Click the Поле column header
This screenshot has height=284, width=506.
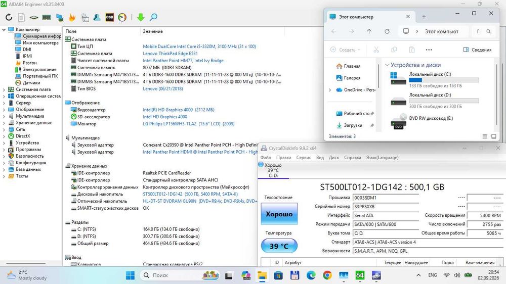point(71,31)
